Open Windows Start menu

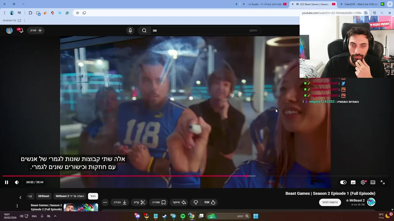tap(256, 216)
